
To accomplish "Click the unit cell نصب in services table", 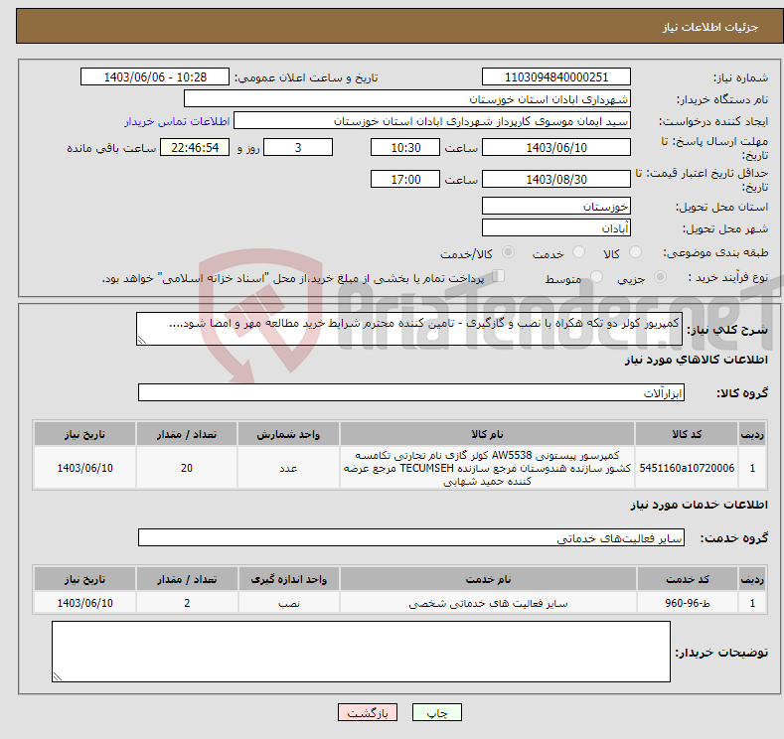I will (x=289, y=603).
